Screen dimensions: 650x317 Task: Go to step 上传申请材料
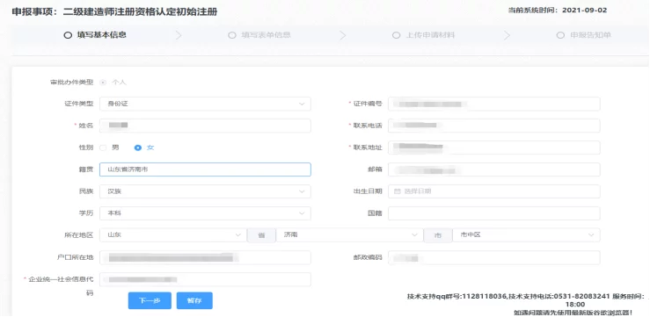coord(424,35)
